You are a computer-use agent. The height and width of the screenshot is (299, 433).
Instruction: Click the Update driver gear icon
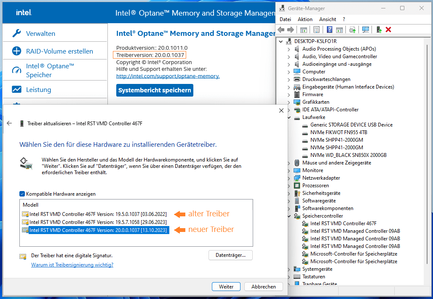coord(353,30)
